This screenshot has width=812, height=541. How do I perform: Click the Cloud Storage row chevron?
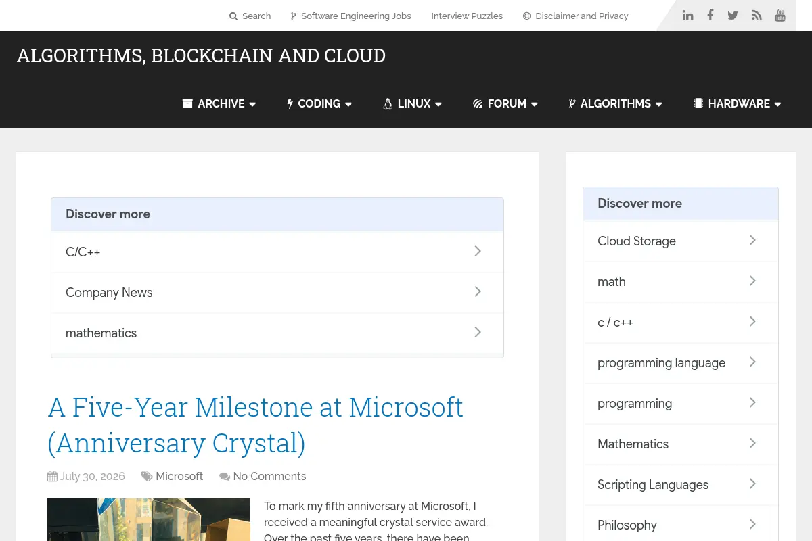[x=752, y=240]
